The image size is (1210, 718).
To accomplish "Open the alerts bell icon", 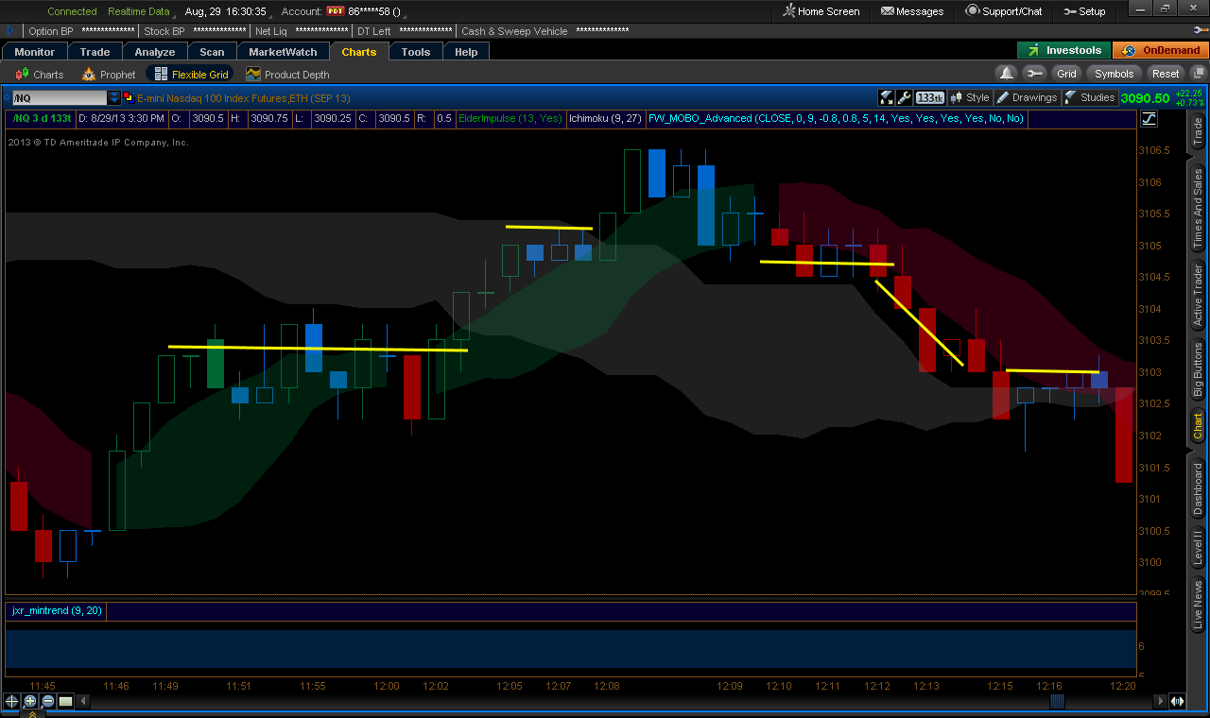I will point(1007,74).
